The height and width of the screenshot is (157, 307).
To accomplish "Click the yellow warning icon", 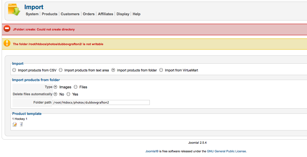I will click(x=7, y=43).
